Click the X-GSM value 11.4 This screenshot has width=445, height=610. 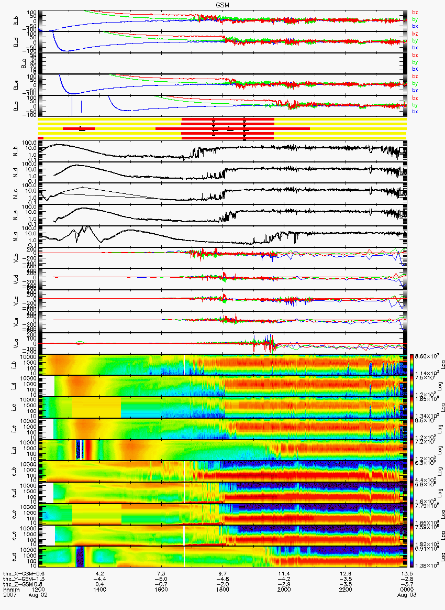tap(284, 573)
